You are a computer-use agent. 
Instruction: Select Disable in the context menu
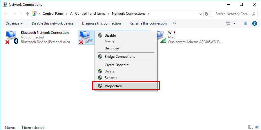pos(110,36)
